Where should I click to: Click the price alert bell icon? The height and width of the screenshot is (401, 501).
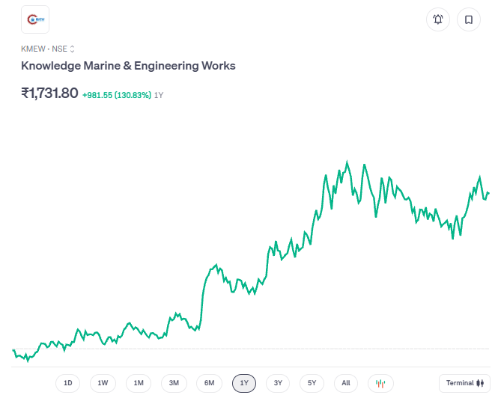(x=438, y=19)
